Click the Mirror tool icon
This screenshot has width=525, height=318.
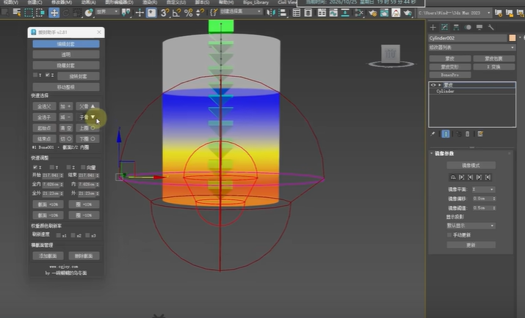coord(270,12)
